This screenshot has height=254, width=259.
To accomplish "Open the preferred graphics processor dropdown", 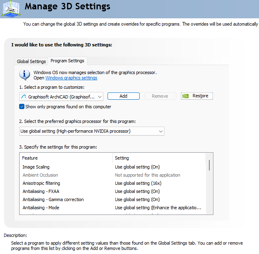I will pyautogui.click(x=92, y=131).
